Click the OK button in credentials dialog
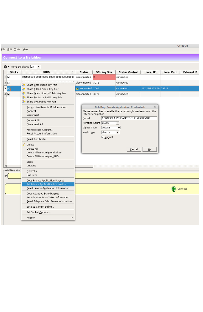The height and width of the screenshot is (312, 203). point(149,149)
